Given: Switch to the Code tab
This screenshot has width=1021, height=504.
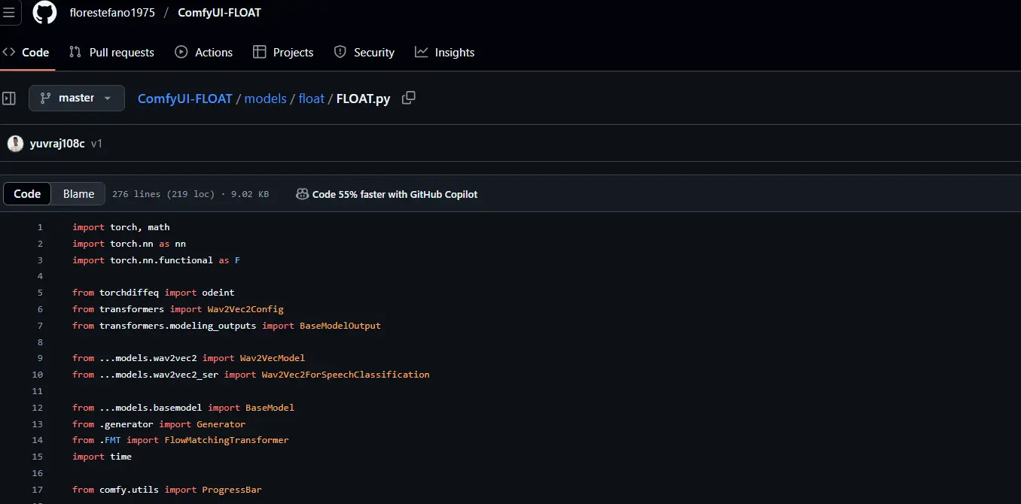Looking at the screenshot, I should tap(27, 53).
